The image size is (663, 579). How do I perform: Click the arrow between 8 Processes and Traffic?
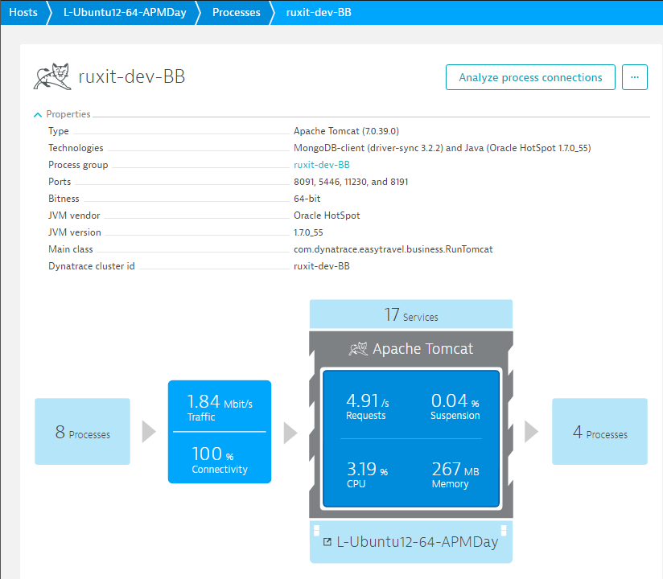[x=149, y=432]
